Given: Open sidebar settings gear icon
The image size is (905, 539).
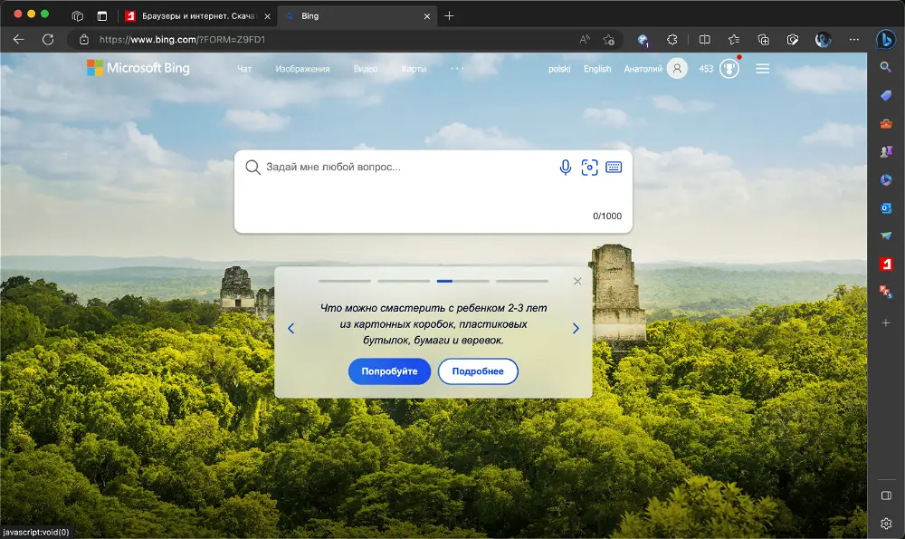Looking at the screenshot, I should click(x=886, y=524).
